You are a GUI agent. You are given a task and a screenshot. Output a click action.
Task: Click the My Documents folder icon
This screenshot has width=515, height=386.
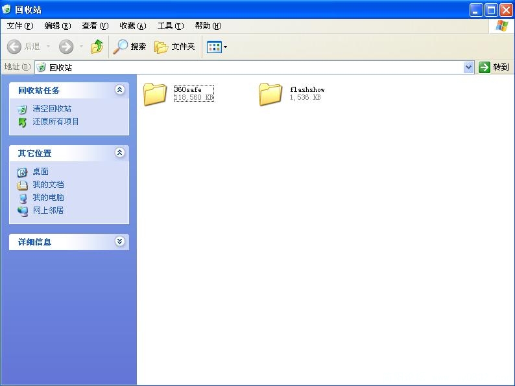coord(22,185)
